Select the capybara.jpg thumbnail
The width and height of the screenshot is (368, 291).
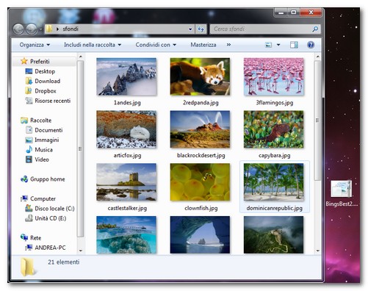(274, 129)
